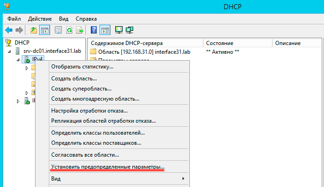Click the dual-monitor toolbar icon

point(130,30)
